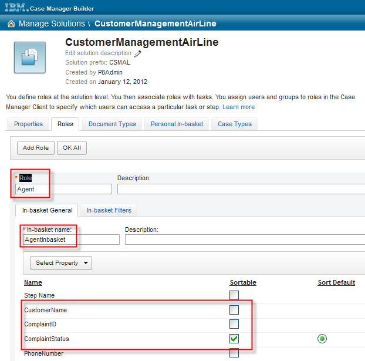Click the In-basket name field AgentInbasket
The height and width of the screenshot is (361, 365).
(71, 239)
